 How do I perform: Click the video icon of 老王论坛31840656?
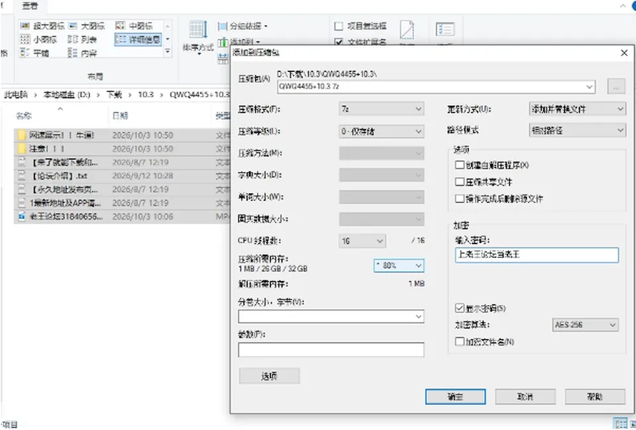pos(22,216)
